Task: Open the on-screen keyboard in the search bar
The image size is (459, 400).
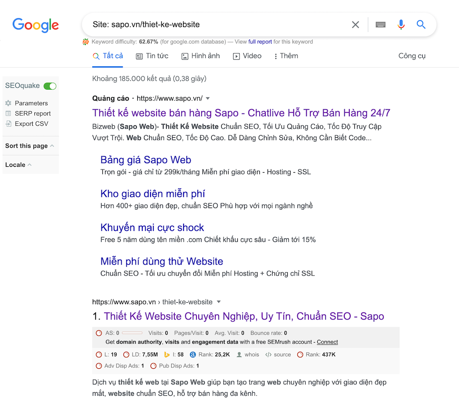Action: click(381, 25)
